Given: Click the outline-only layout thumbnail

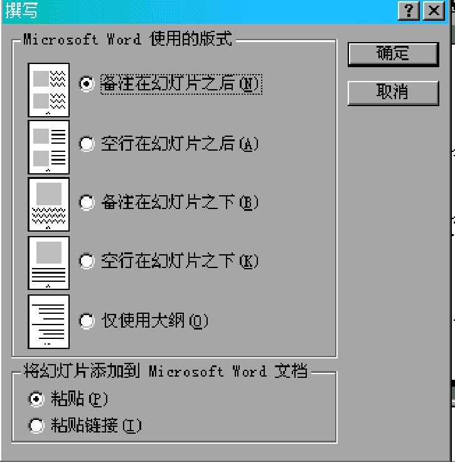Looking at the screenshot, I should (x=48, y=321).
